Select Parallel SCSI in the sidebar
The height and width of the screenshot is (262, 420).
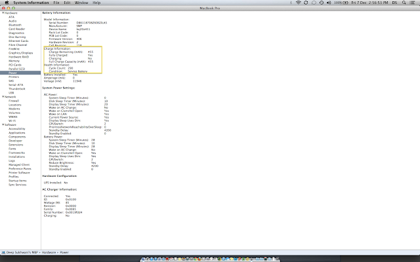[x=17, y=69]
